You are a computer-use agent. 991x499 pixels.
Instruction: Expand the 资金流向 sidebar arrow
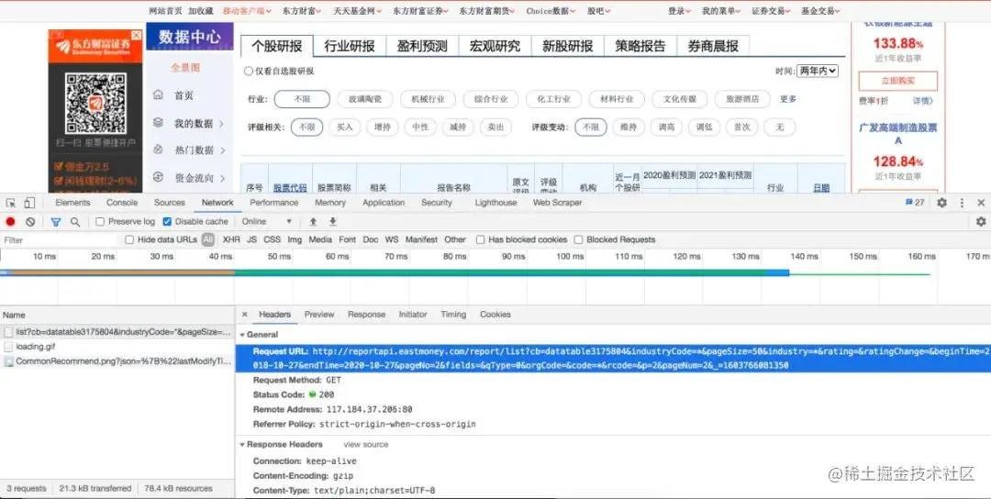click(x=223, y=179)
